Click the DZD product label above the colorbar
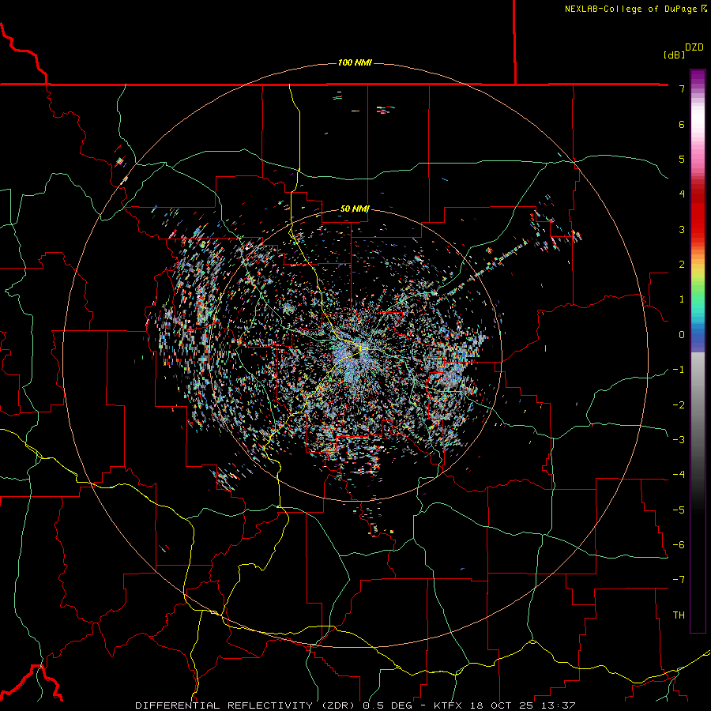Viewport: 711px width, 711px height. pyautogui.click(x=694, y=47)
